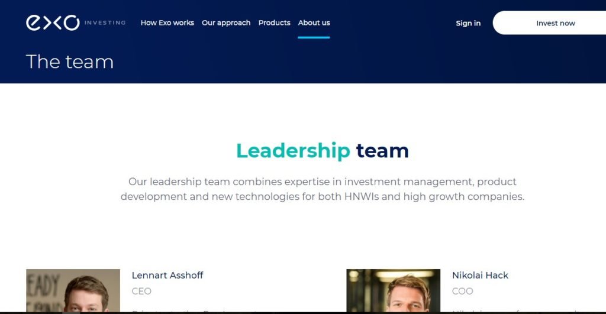This screenshot has height=314, width=606.
Task: Click the leadership team description paragraph
Action: tap(323, 189)
